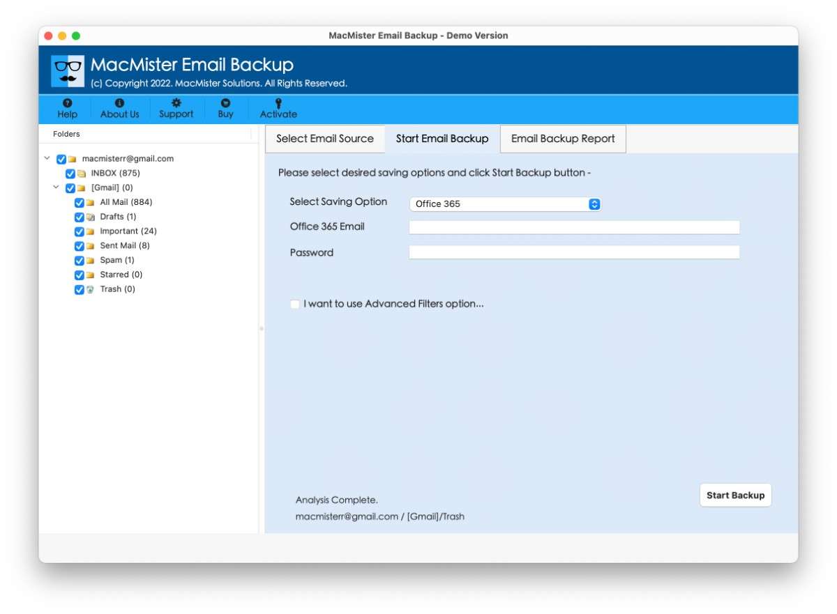Uncheck the Starred (0) checkbox
837x614 pixels.
(80, 275)
